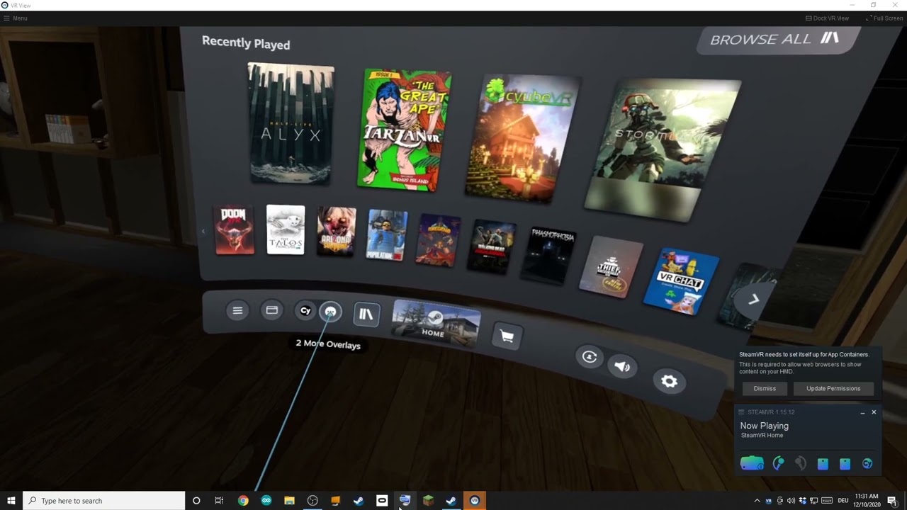Viewport: 907px width, 510px height.
Task: Click the Cy icon in SteamVR status window
Action: pos(867,464)
